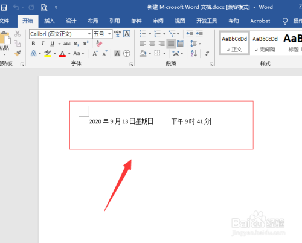Click the Clear Formatting eraser icon

pos(99,44)
